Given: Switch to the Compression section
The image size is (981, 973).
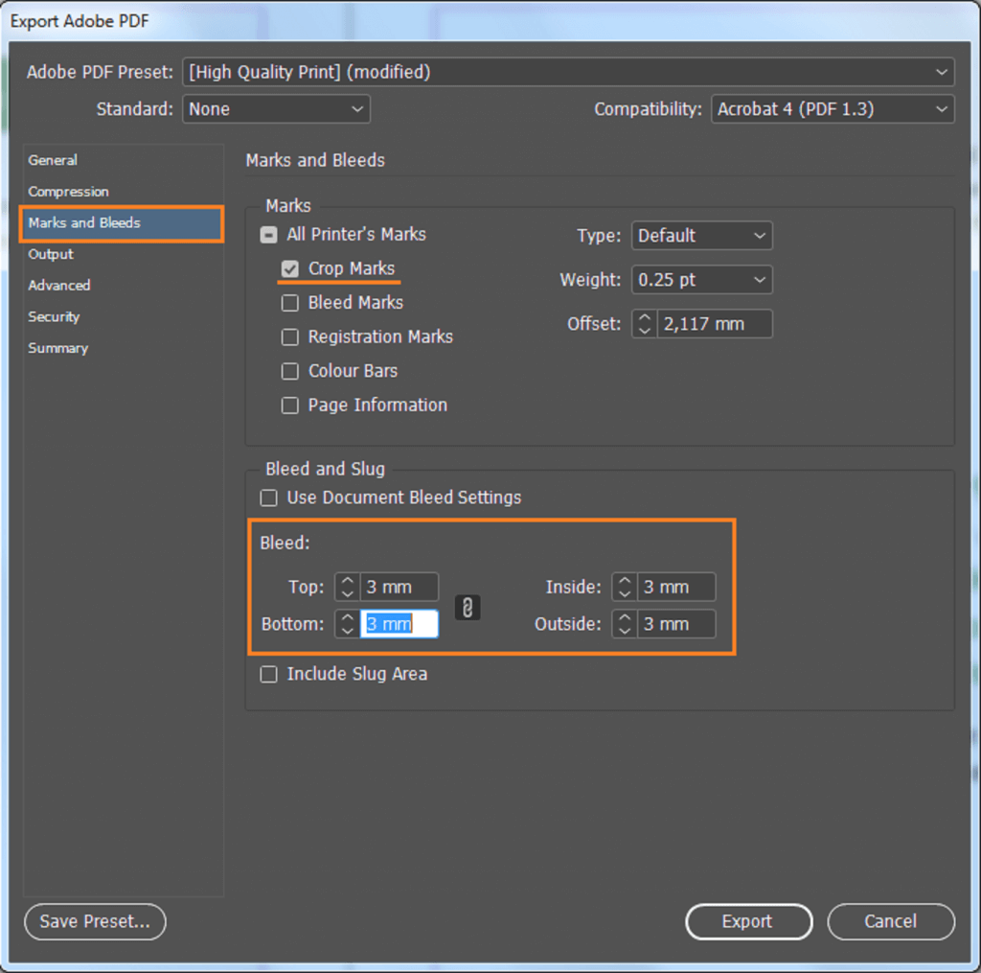Looking at the screenshot, I should [122, 192].
